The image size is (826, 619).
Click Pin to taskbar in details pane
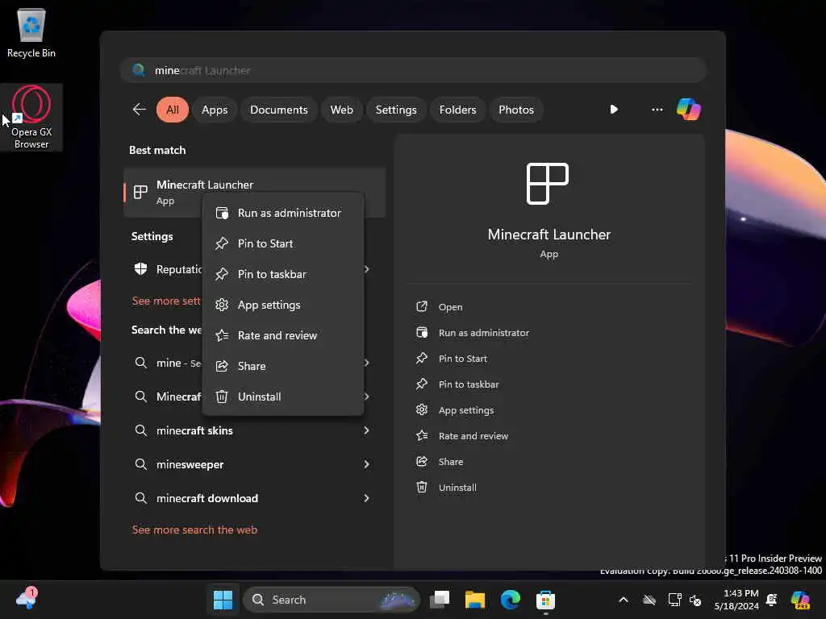pos(457,384)
